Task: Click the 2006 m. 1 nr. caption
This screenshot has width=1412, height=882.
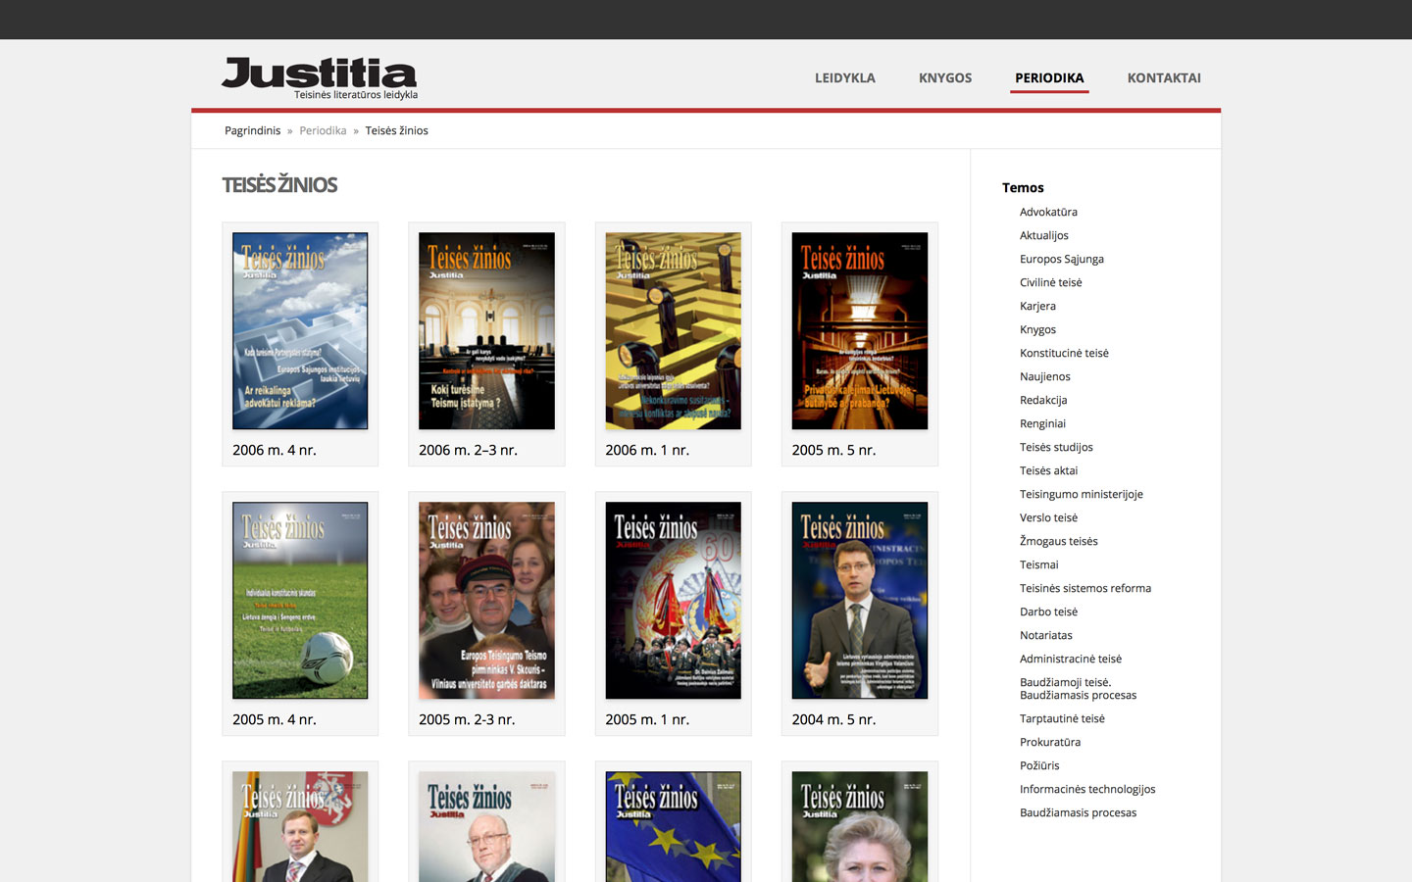Action: coord(647,450)
